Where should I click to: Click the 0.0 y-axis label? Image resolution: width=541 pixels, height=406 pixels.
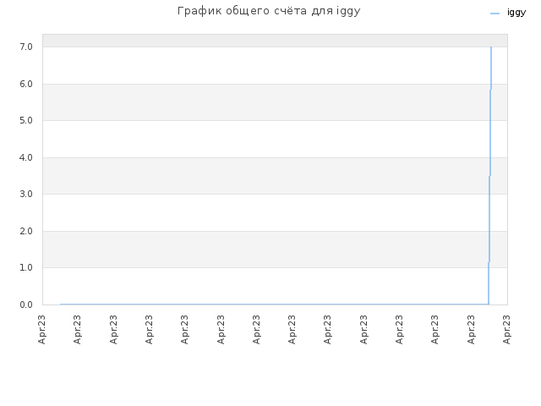[x=26, y=304]
